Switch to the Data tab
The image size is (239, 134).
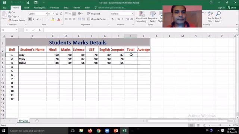click(x=66, y=7)
